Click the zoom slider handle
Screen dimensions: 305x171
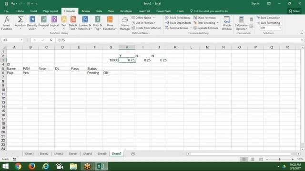(280, 159)
